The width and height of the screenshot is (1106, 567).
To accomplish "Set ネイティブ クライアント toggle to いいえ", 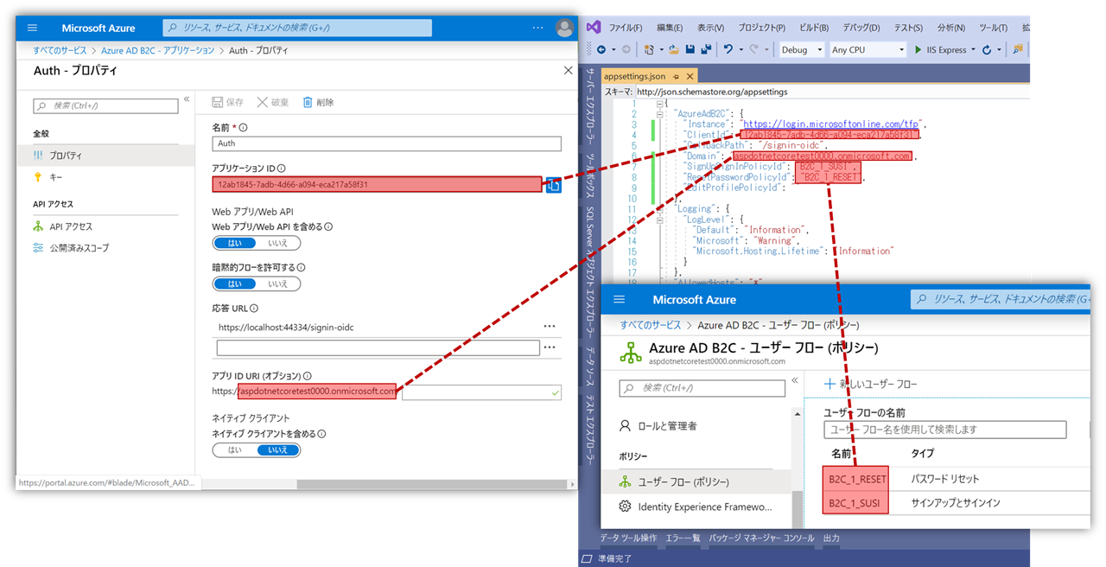I will (278, 450).
